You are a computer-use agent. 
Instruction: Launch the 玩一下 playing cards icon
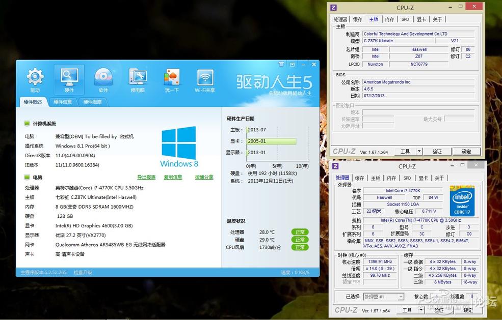(x=172, y=80)
